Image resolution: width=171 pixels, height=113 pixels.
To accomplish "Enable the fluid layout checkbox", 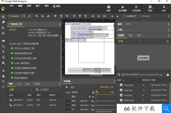I will tap(140, 16).
